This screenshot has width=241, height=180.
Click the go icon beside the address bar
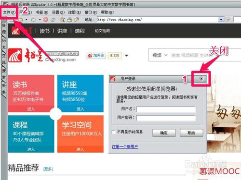228,20
